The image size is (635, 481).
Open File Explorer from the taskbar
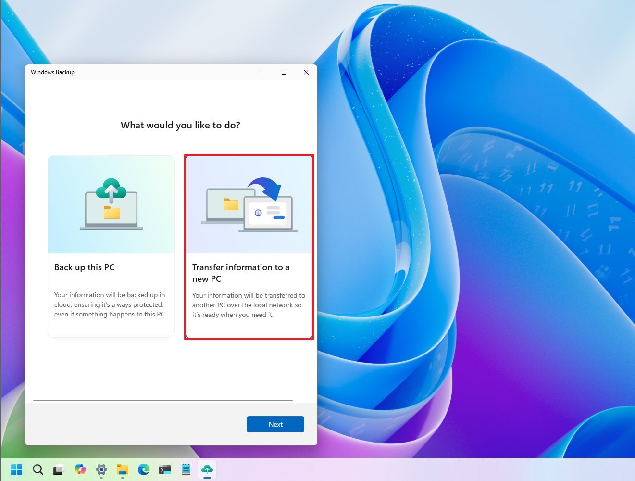pyautogui.click(x=122, y=469)
